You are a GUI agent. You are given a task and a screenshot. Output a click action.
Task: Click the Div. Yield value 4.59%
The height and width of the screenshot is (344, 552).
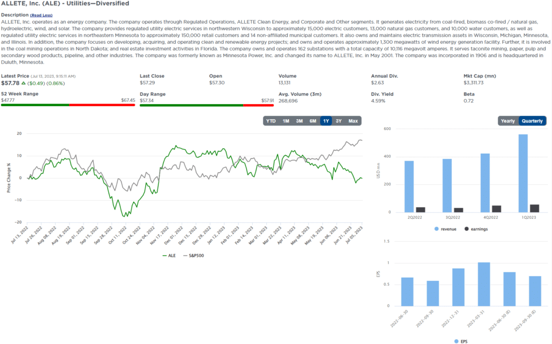click(378, 101)
